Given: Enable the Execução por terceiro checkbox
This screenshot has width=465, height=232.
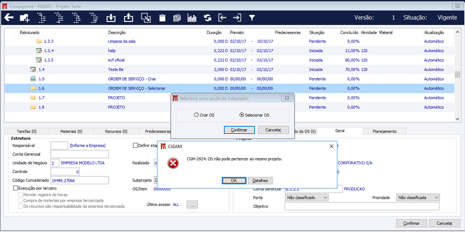Looking at the screenshot, I should click(x=16, y=188).
